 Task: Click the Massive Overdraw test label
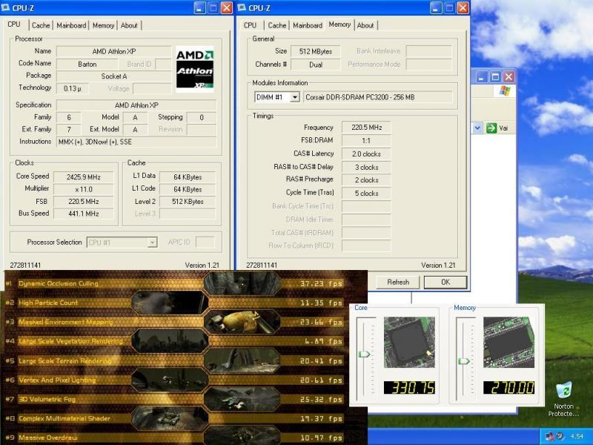[48, 438]
